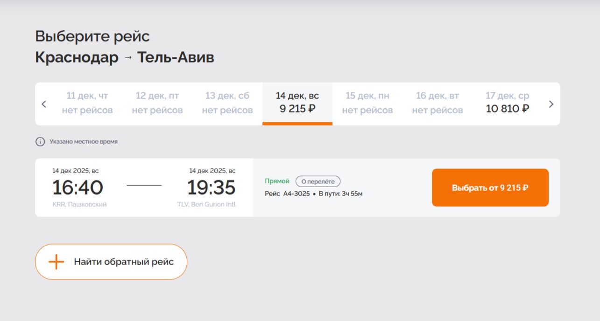Image resolution: width=600 pixels, height=321 pixels.
Task: Select the 11 дек, чт date tab
Action: [87, 103]
